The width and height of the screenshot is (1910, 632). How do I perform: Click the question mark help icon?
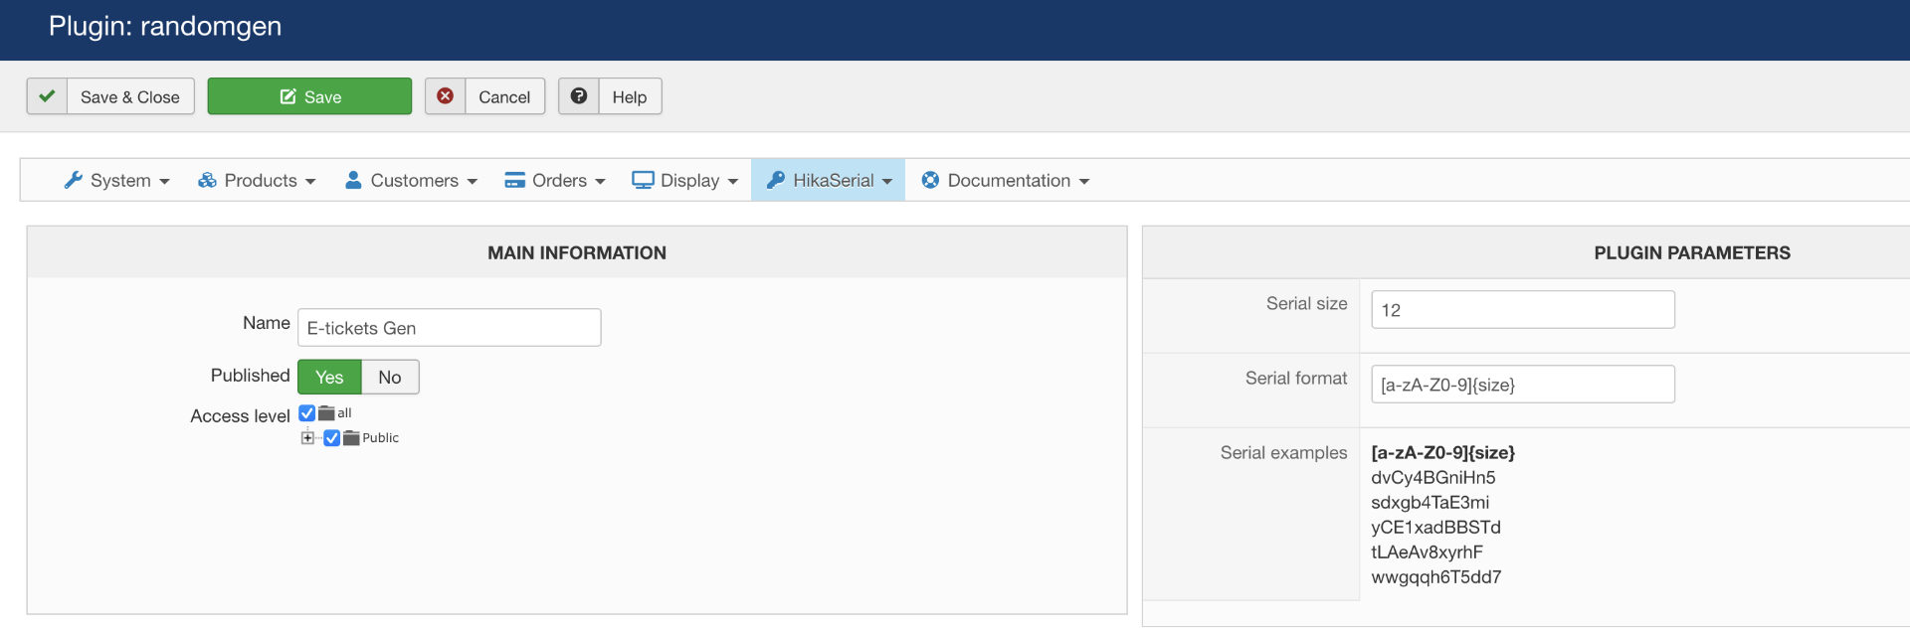pos(579,96)
